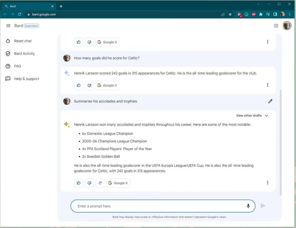Regenerate the accolades response
296x228 pixels.
pyautogui.click(x=100, y=183)
